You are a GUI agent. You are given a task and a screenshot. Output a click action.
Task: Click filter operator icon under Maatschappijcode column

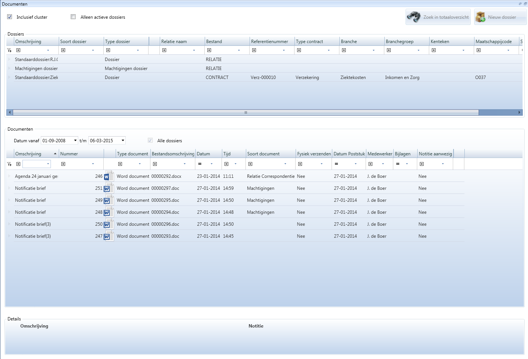[479, 50]
